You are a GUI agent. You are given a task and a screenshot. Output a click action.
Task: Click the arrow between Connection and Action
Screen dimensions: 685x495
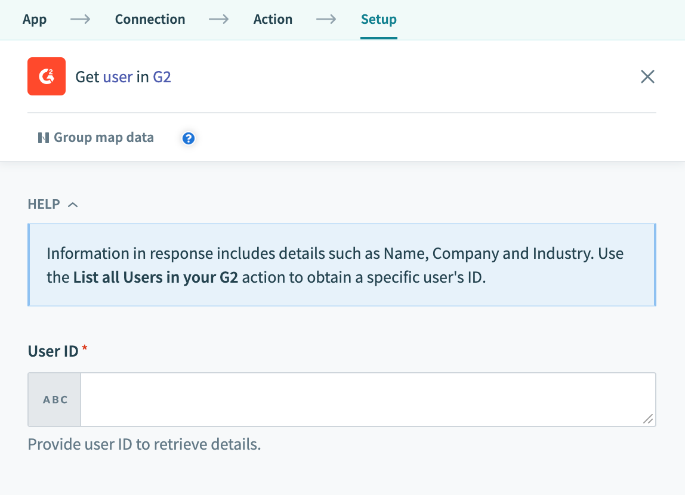click(218, 19)
